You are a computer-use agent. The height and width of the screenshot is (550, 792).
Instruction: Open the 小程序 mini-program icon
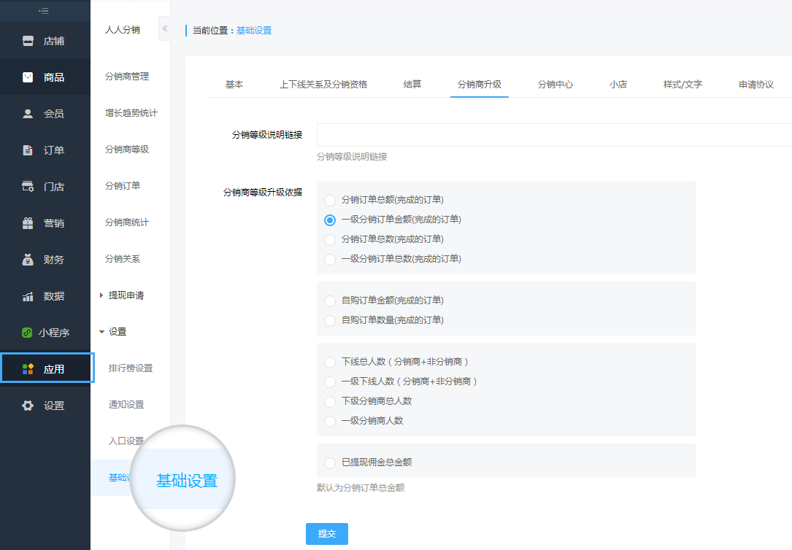27,333
